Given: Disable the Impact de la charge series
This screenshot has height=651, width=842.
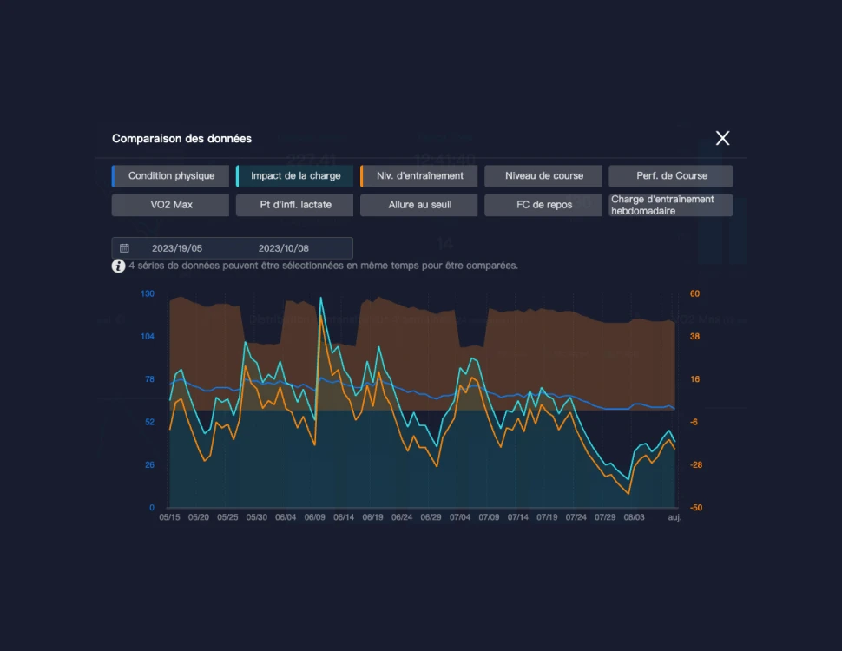Looking at the screenshot, I should (x=295, y=176).
